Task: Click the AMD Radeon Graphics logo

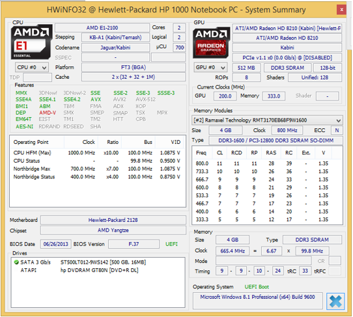Action: pos(211,43)
